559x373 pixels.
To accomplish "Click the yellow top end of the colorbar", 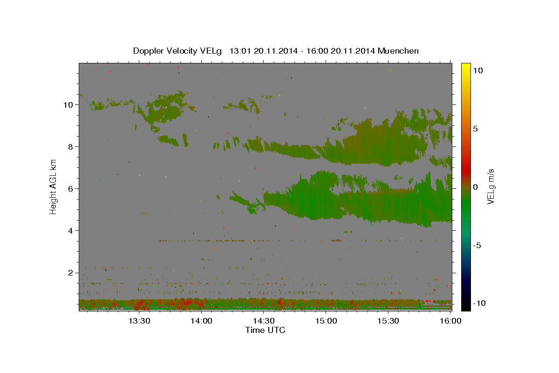I will coord(466,66).
